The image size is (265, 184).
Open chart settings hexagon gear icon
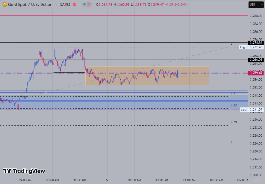[x=257, y=181]
